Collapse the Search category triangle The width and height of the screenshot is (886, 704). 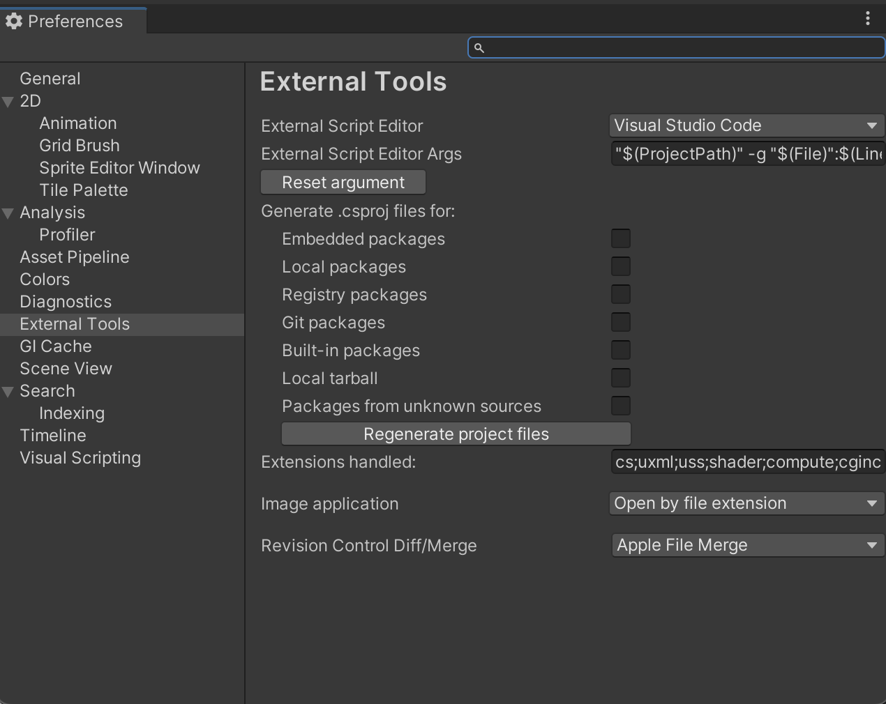click(x=8, y=392)
